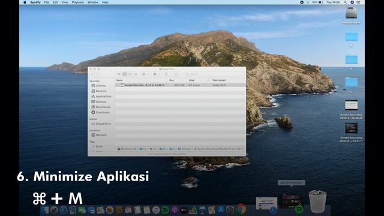Restore minimized Spotify Premium window thumbnail

tap(292, 202)
